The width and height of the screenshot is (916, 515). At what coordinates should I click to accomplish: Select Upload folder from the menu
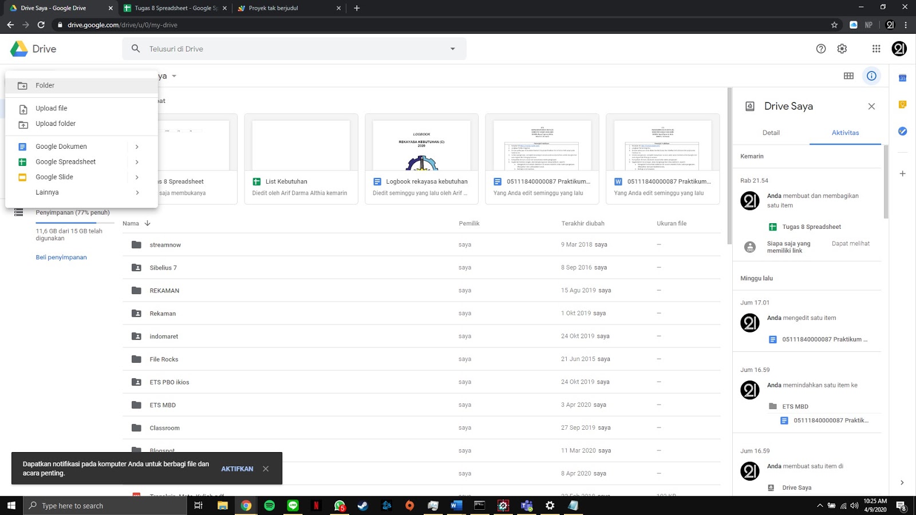(x=56, y=124)
